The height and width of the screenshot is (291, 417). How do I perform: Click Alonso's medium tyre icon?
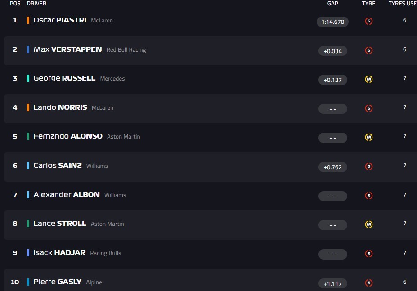click(x=369, y=137)
